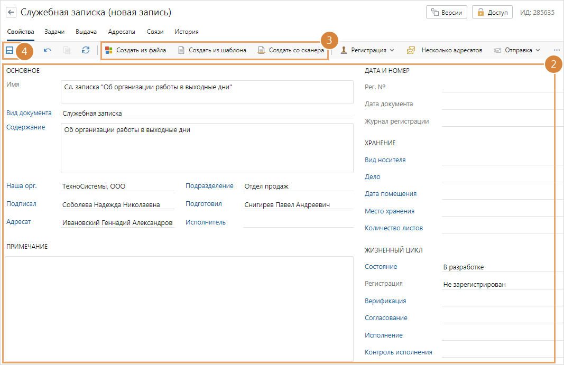Viewport: 564px width, 365px height.
Task: Click 'Несколько адресатов' envelope button
Action: 445,50
